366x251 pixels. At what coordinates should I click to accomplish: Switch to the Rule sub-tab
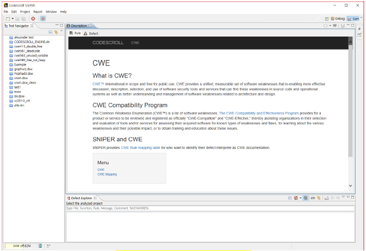(75, 33)
